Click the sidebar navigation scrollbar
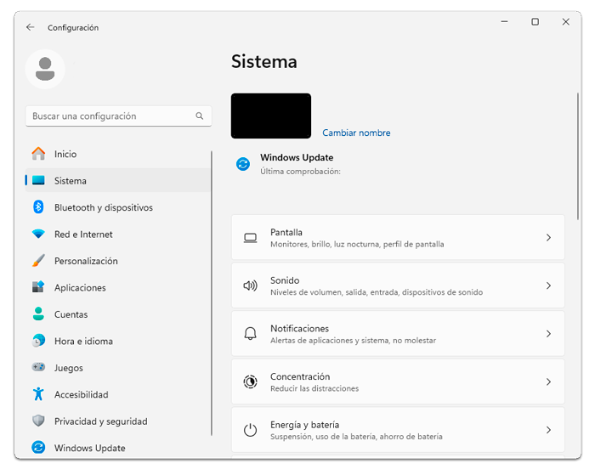Viewport: 595px width, 469px height. [x=212, y=293]
